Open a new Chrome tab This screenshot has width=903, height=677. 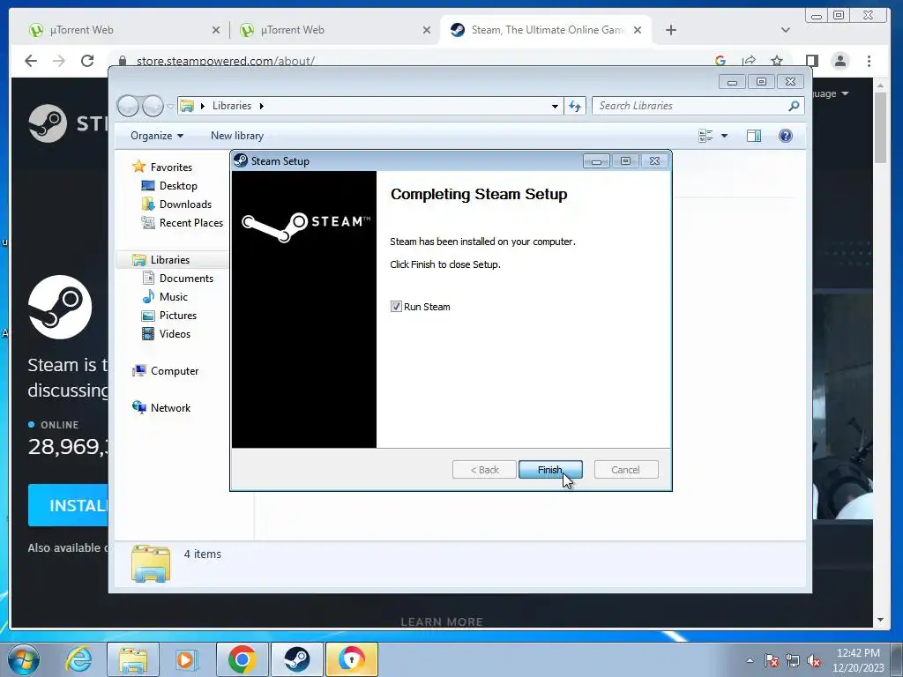pyautogui.click(x=671, y=30)
